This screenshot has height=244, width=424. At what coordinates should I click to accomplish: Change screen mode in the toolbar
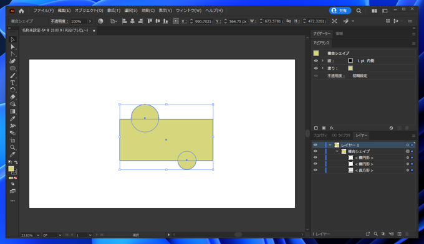coord(12,191)
